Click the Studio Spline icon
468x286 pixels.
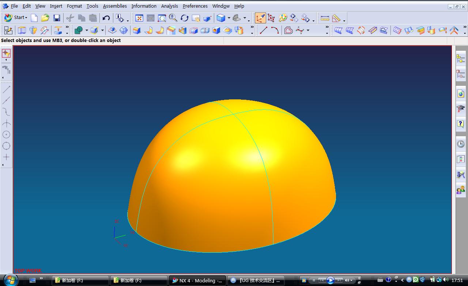(x=300, y=30)
